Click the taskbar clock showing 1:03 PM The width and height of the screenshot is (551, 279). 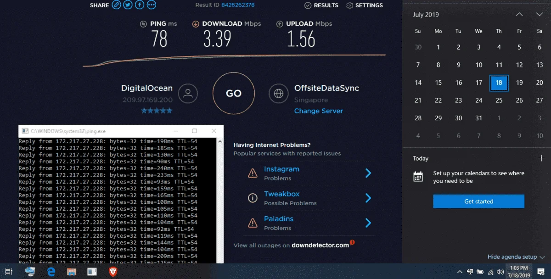pos(519,272)
